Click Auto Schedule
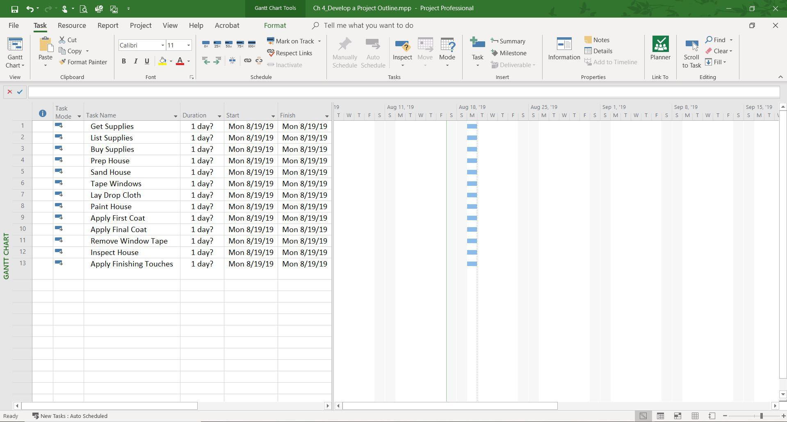787x422 pixels. pyautogui.click(x=373, y=53)
